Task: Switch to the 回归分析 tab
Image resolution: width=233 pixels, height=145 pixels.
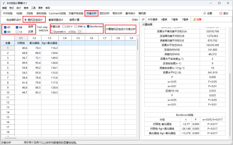Action: point(104,13)
